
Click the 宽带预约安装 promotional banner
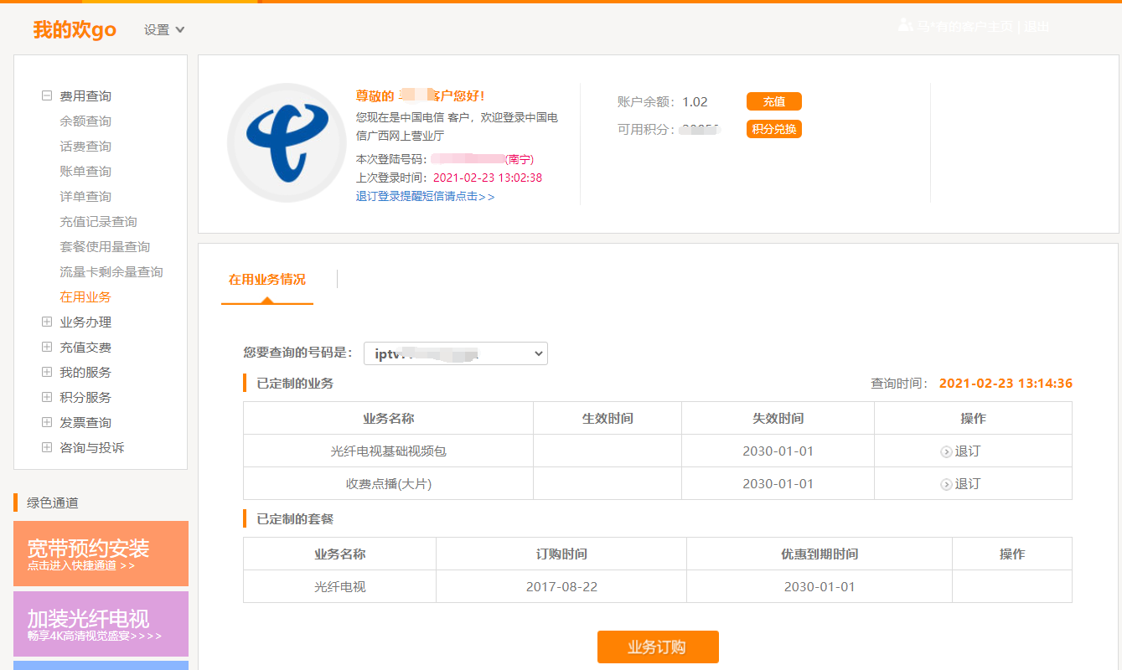tap(101, 554)
